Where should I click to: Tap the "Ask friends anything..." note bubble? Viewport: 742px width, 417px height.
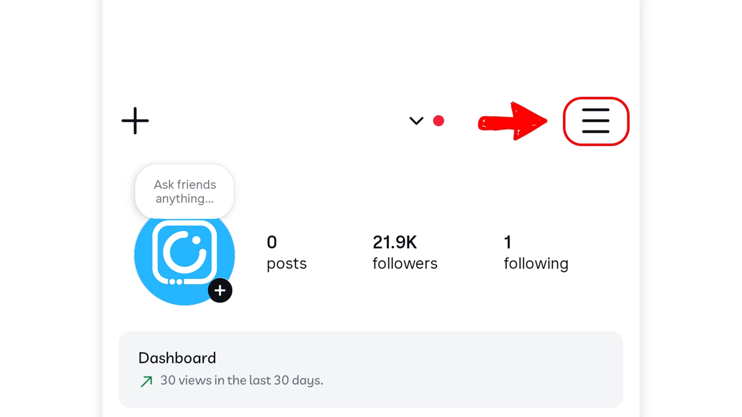click(184, 192)
